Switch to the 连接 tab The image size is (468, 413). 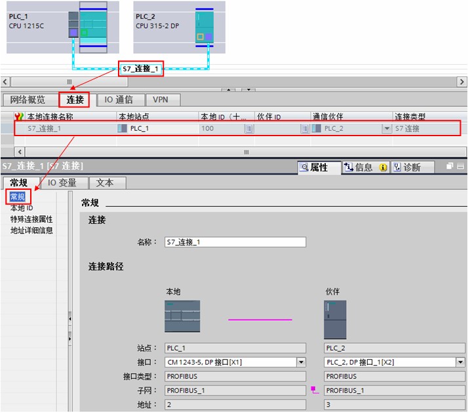[75, 99]
